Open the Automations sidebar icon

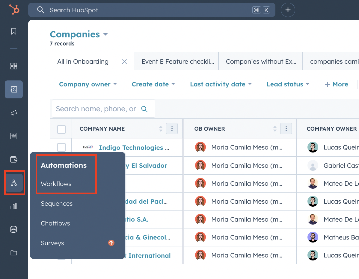(x=14, y=183)
